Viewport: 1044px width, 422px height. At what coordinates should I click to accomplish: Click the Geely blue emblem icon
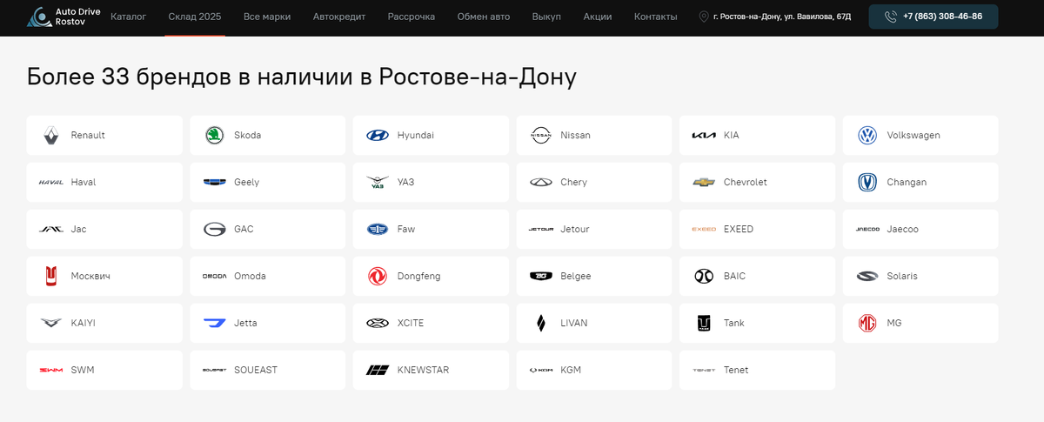point(214,183)
